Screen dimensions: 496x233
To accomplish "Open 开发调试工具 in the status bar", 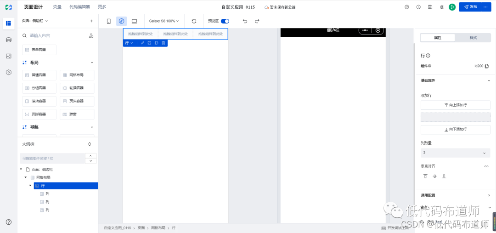I will tap(395, 228).
